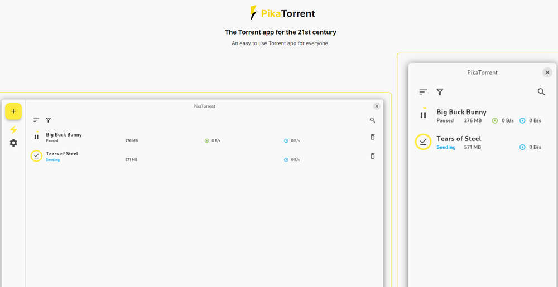
Task: Click blue upload icon, Tears of Steel narrow window
Action: (522, 147)
